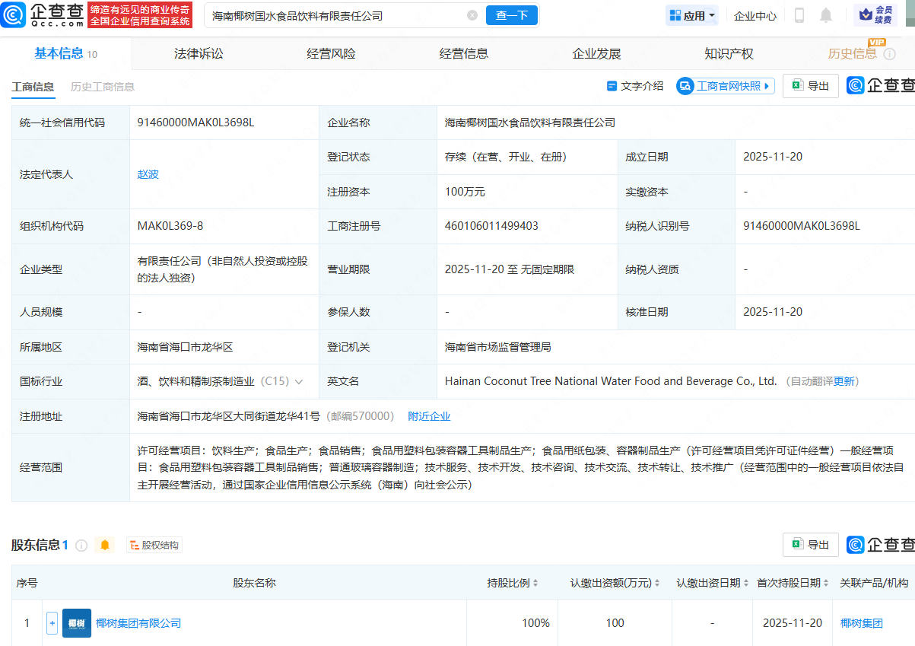Screen dimensions: 915x646
Task: Click the orange monitoring bell beside 股东信息
Action: tap(105, 545)
